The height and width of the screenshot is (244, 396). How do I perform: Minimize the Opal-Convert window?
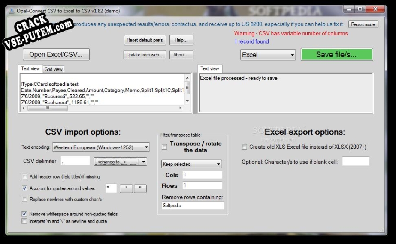pos(349,9)
